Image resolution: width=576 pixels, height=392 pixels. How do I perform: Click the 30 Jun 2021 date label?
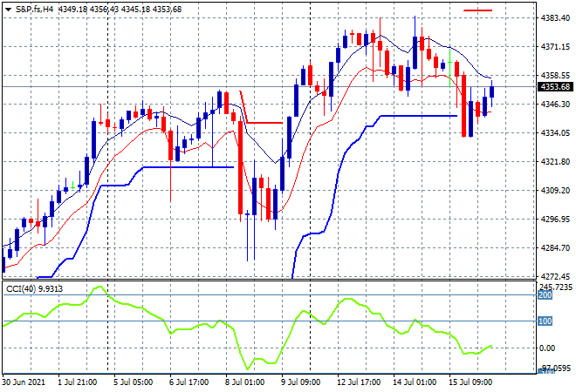click(x=24, y=382)
